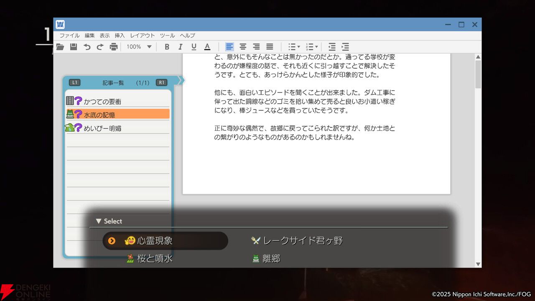Toggle bold formatting
Image resolution: width=535 pixels, height=301 pixels.
[167, 47]
